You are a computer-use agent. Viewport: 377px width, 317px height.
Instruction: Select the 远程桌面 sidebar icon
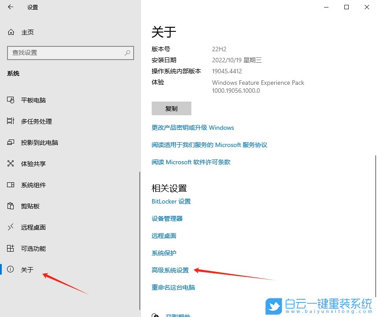click(x=10, y=227)
